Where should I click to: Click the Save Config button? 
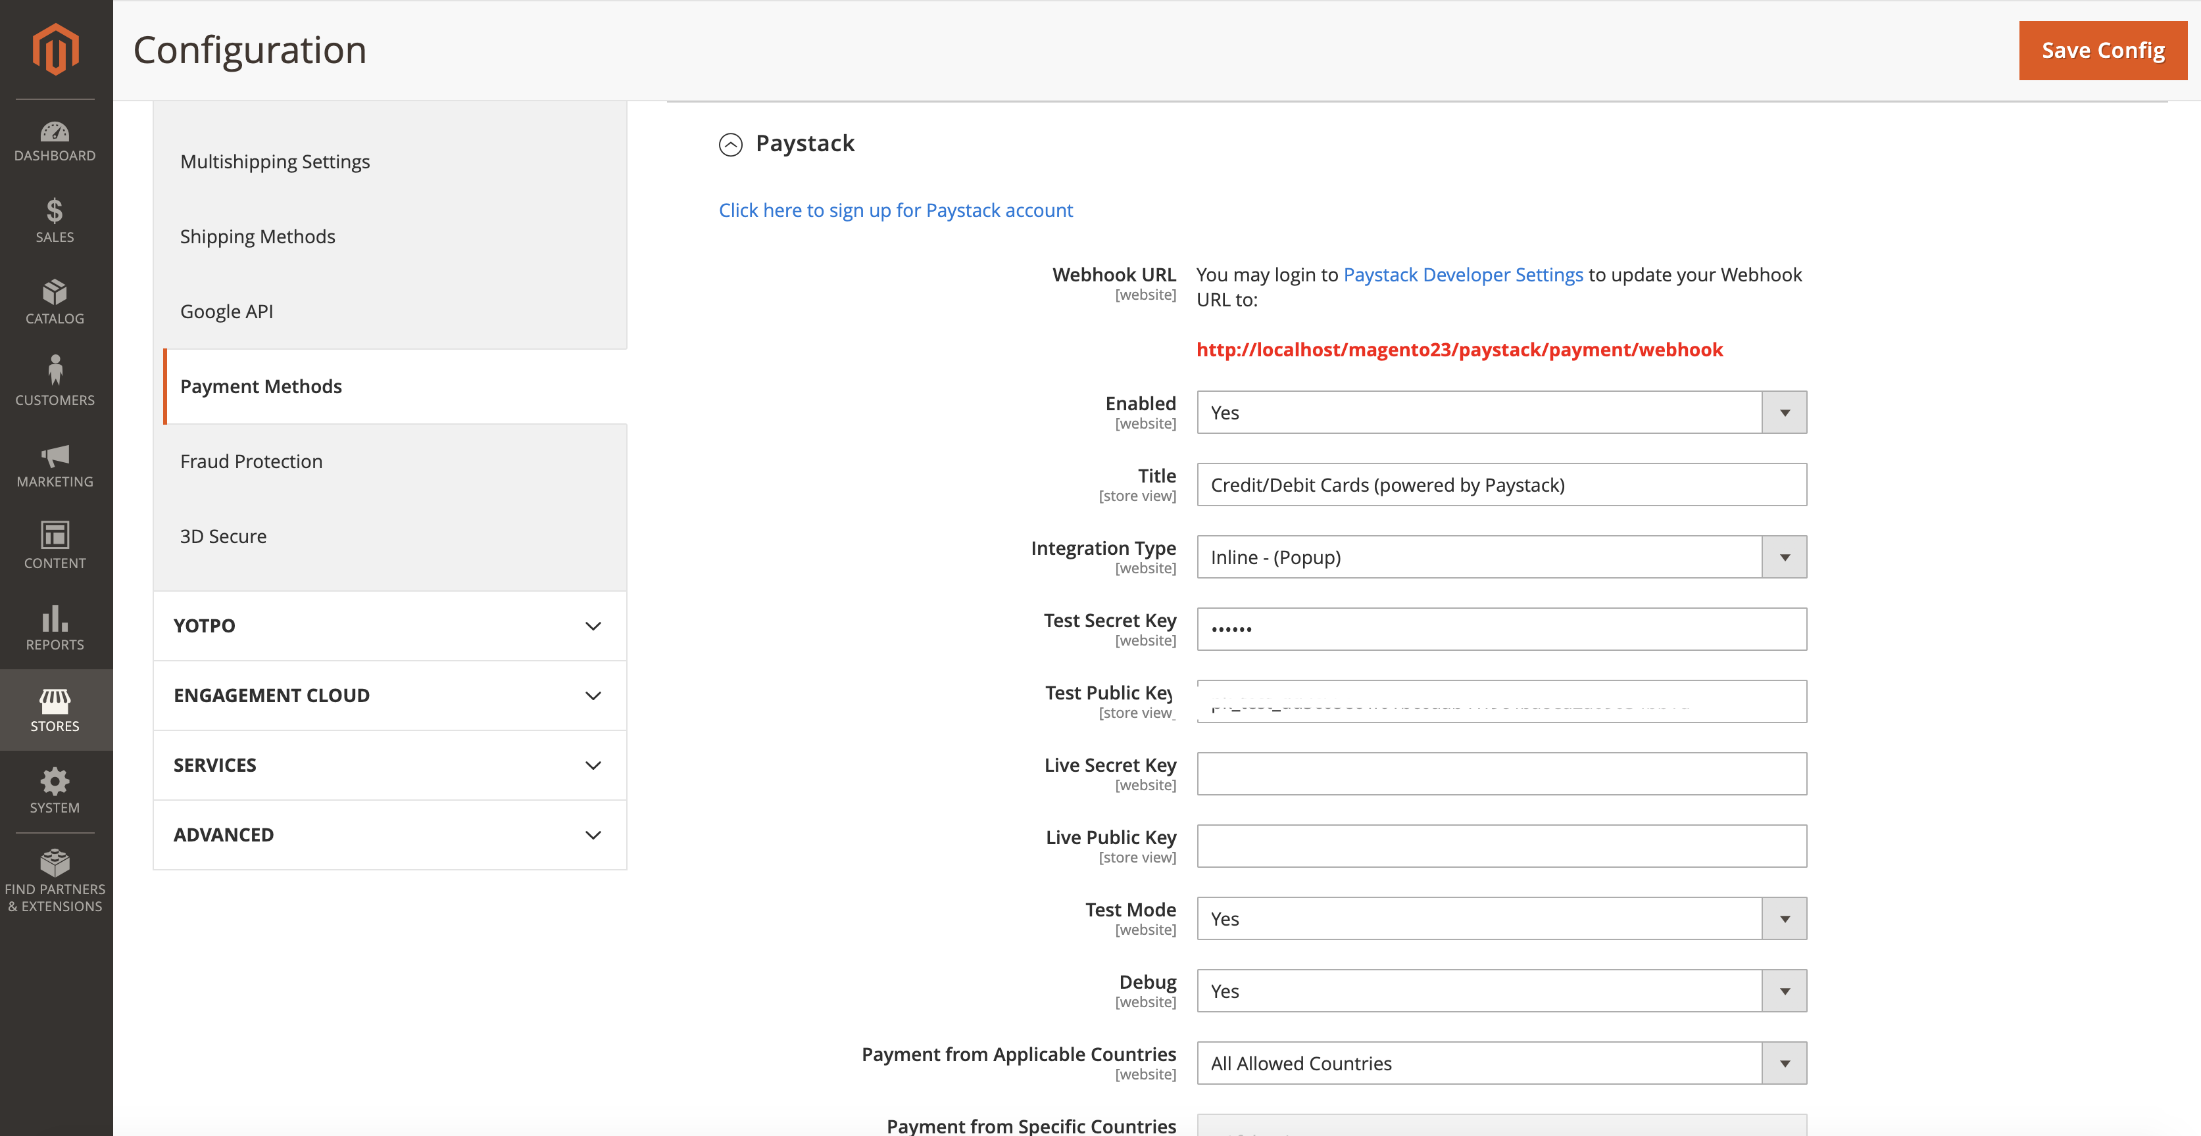click(2102, 51)
